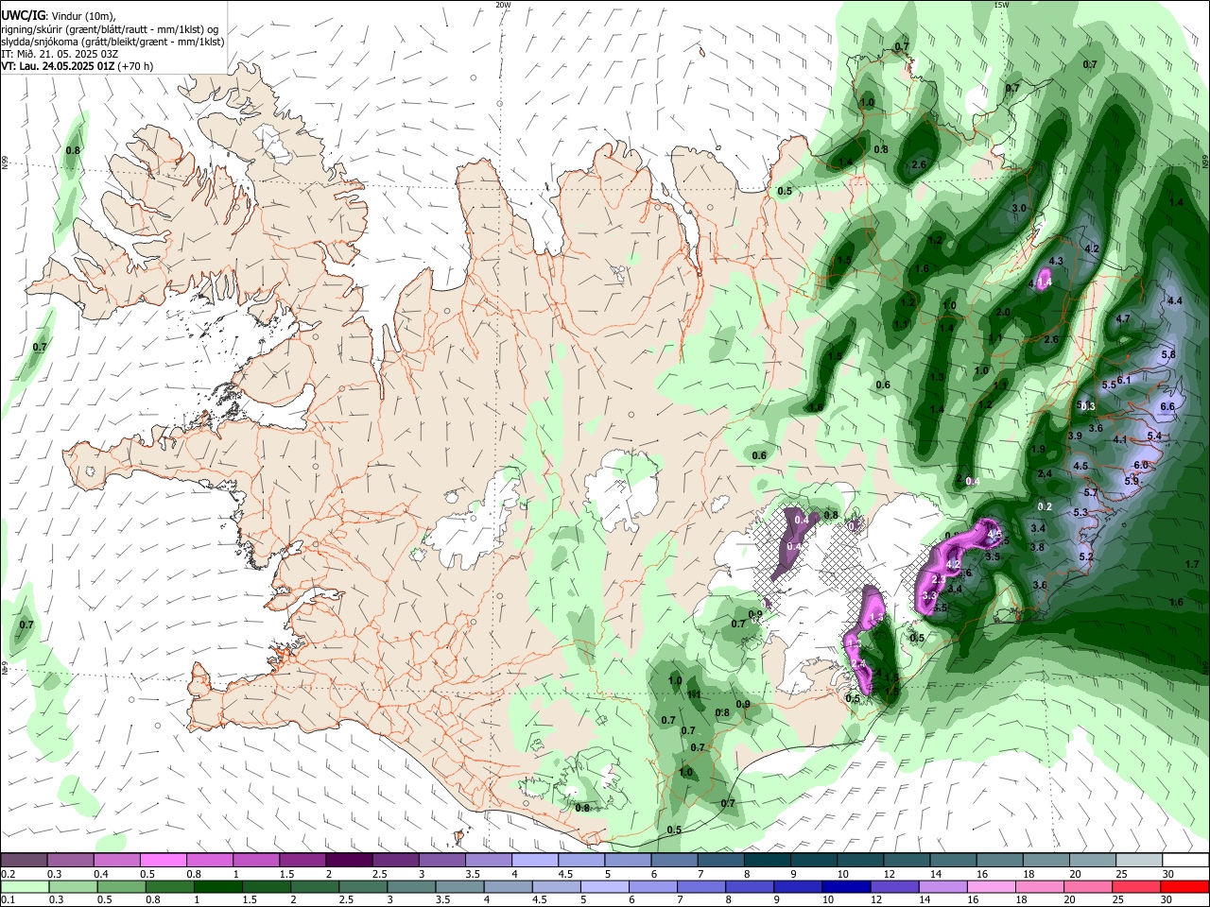The width and height of the screenshot is (1210, 907).
Task: Select the 3.3 value on the purple band
Action: point(929,596)
